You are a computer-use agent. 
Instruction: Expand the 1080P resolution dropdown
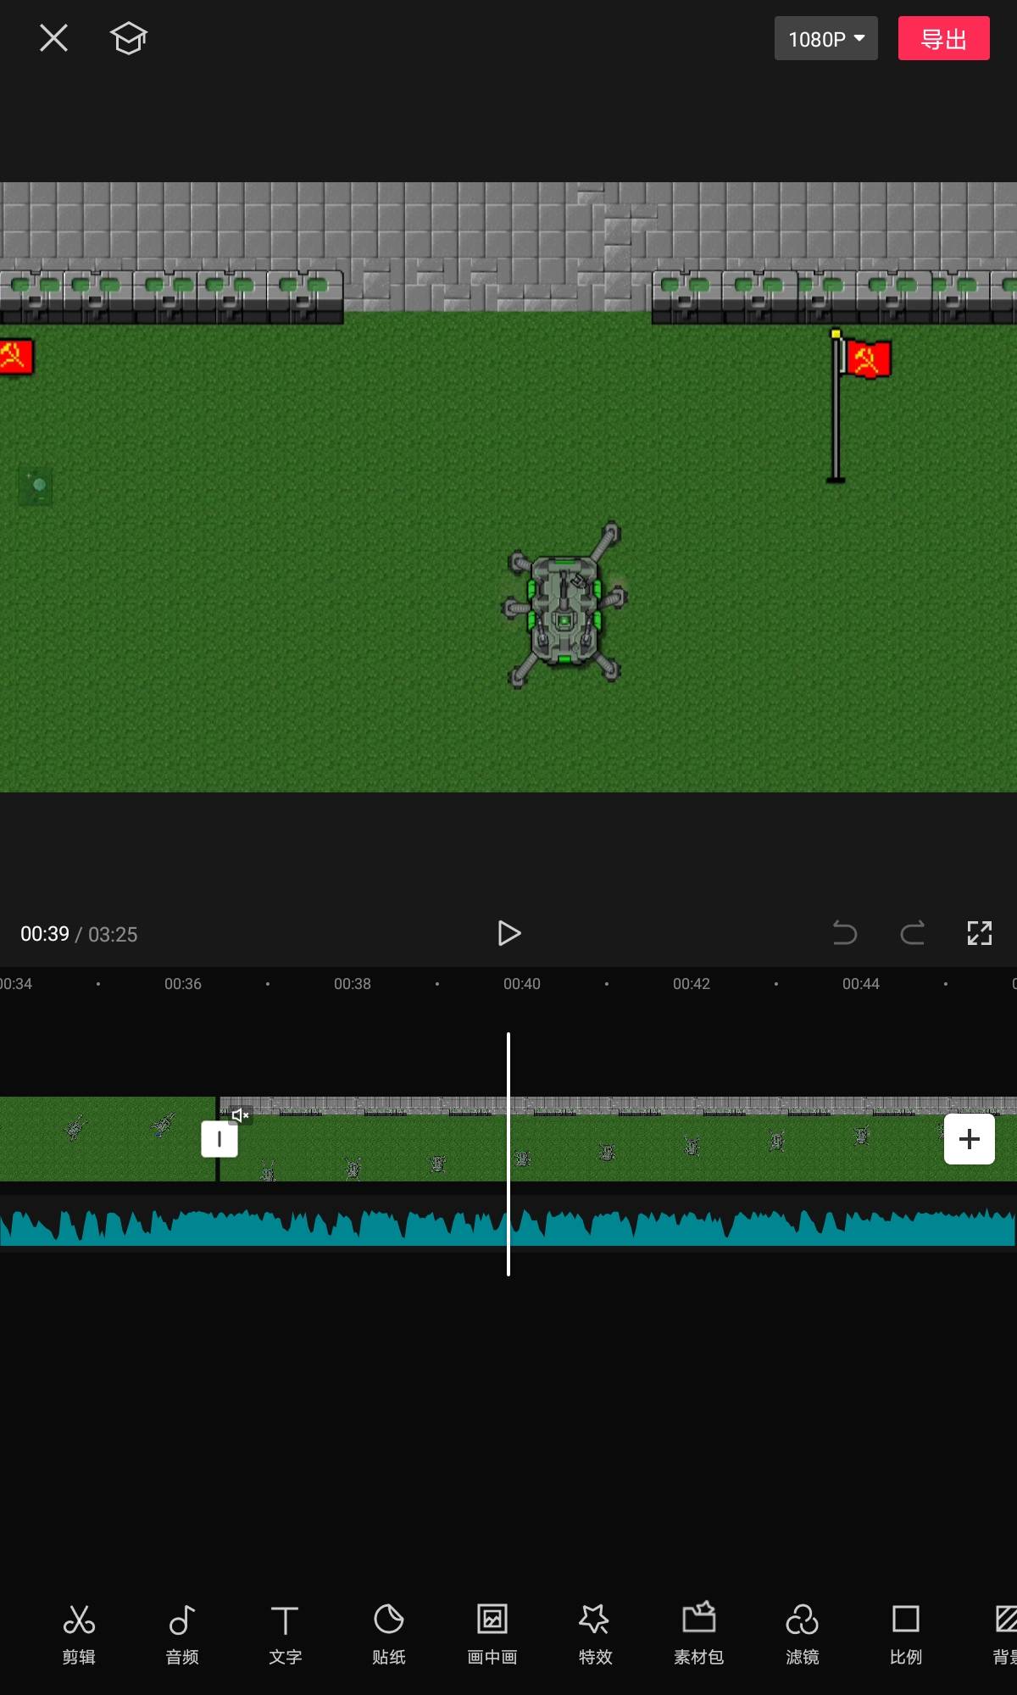[825, 39]
